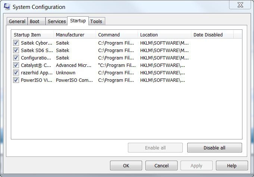
Task: Close the System Configuration window
Action: 240,5
